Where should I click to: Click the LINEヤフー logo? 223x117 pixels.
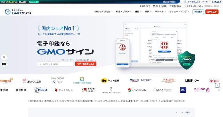point(192,81)
